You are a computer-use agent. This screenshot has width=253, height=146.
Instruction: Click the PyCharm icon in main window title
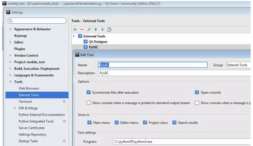click(4, 3)
